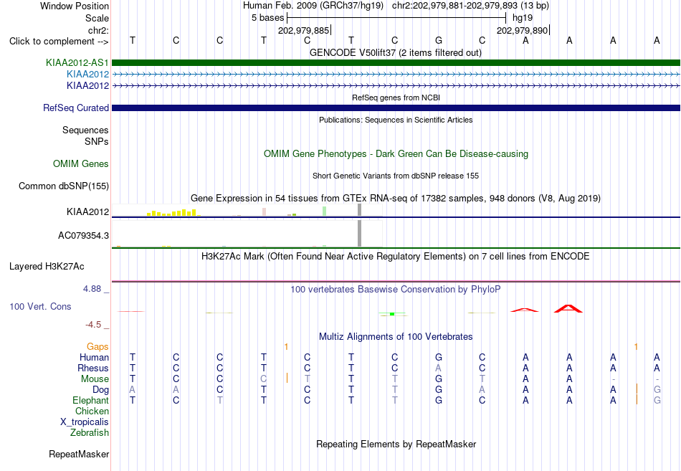Image resolution: width=681 pixels, height=471 pixels.
Task: Click the 100 Vert. Cons label
Action: pos(40,306)
